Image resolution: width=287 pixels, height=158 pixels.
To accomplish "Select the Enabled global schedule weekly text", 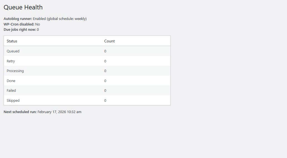I will click(60, 19).
